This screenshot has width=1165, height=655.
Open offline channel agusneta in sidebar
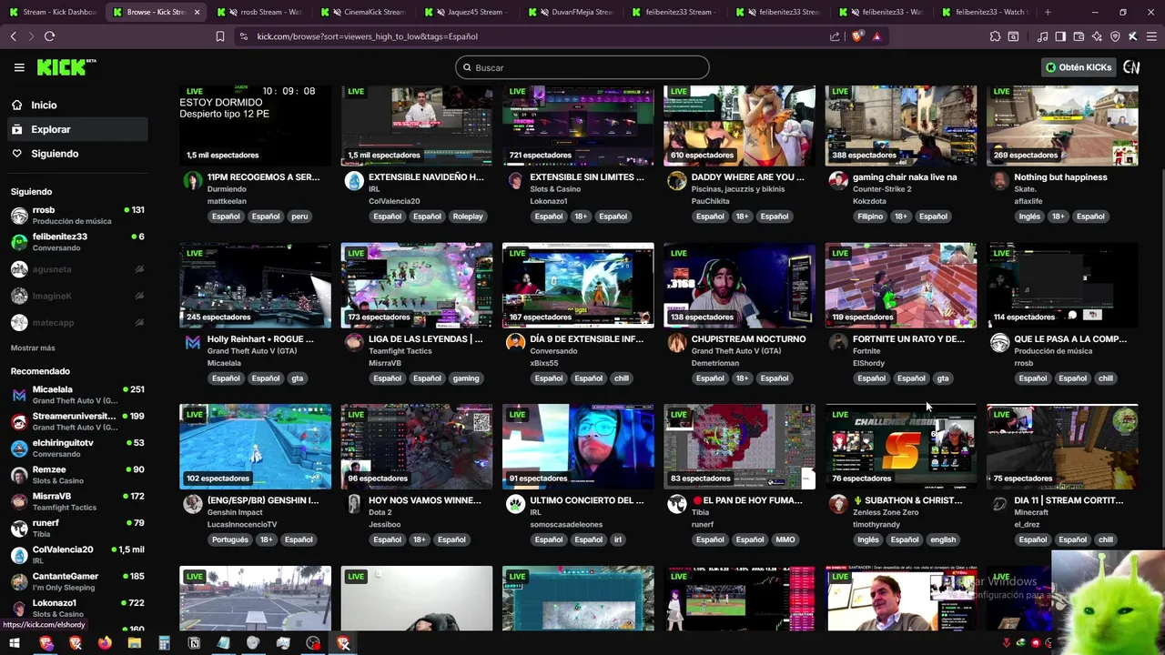pos(77,269)
